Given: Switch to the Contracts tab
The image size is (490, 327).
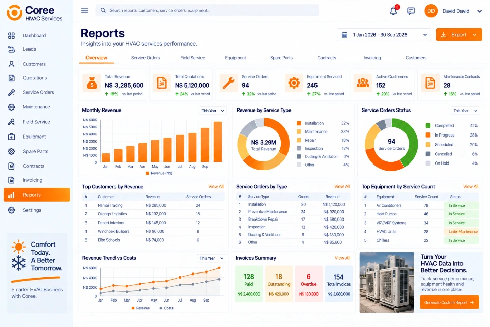Looking at the screenshot, I should click(x=327, y=58).
